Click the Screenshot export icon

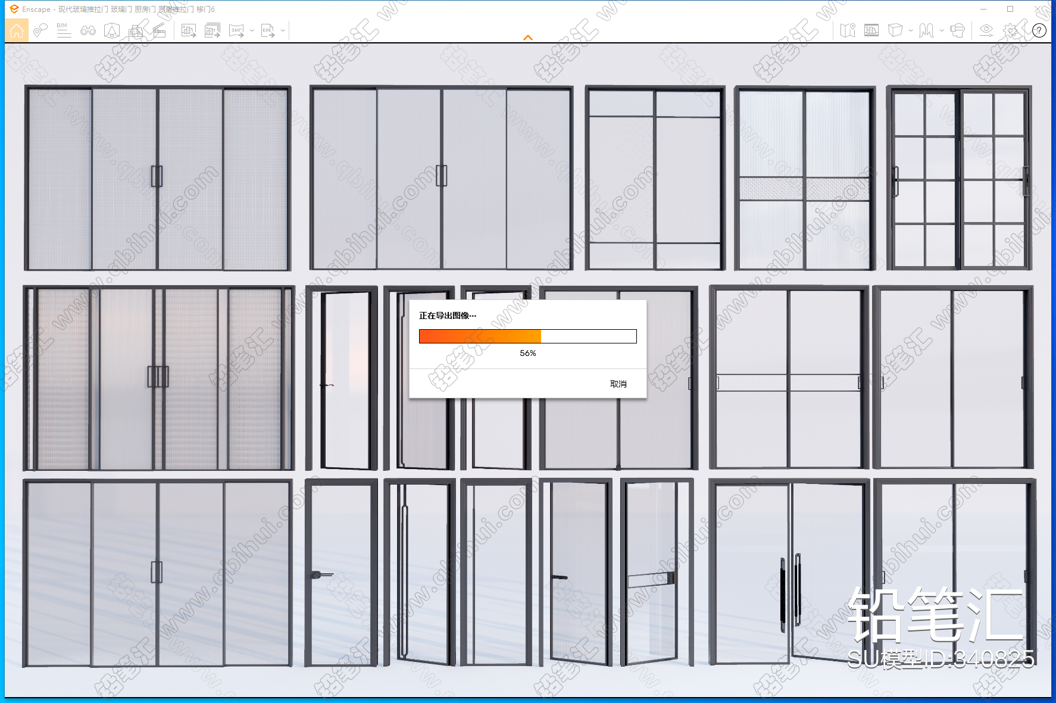coord(189,30)
